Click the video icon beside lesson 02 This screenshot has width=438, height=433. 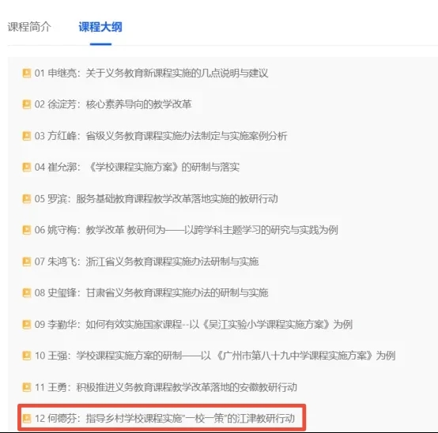click(x=27, y=104)
